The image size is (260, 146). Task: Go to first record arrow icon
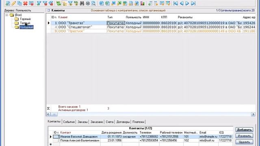click(175, 3)
